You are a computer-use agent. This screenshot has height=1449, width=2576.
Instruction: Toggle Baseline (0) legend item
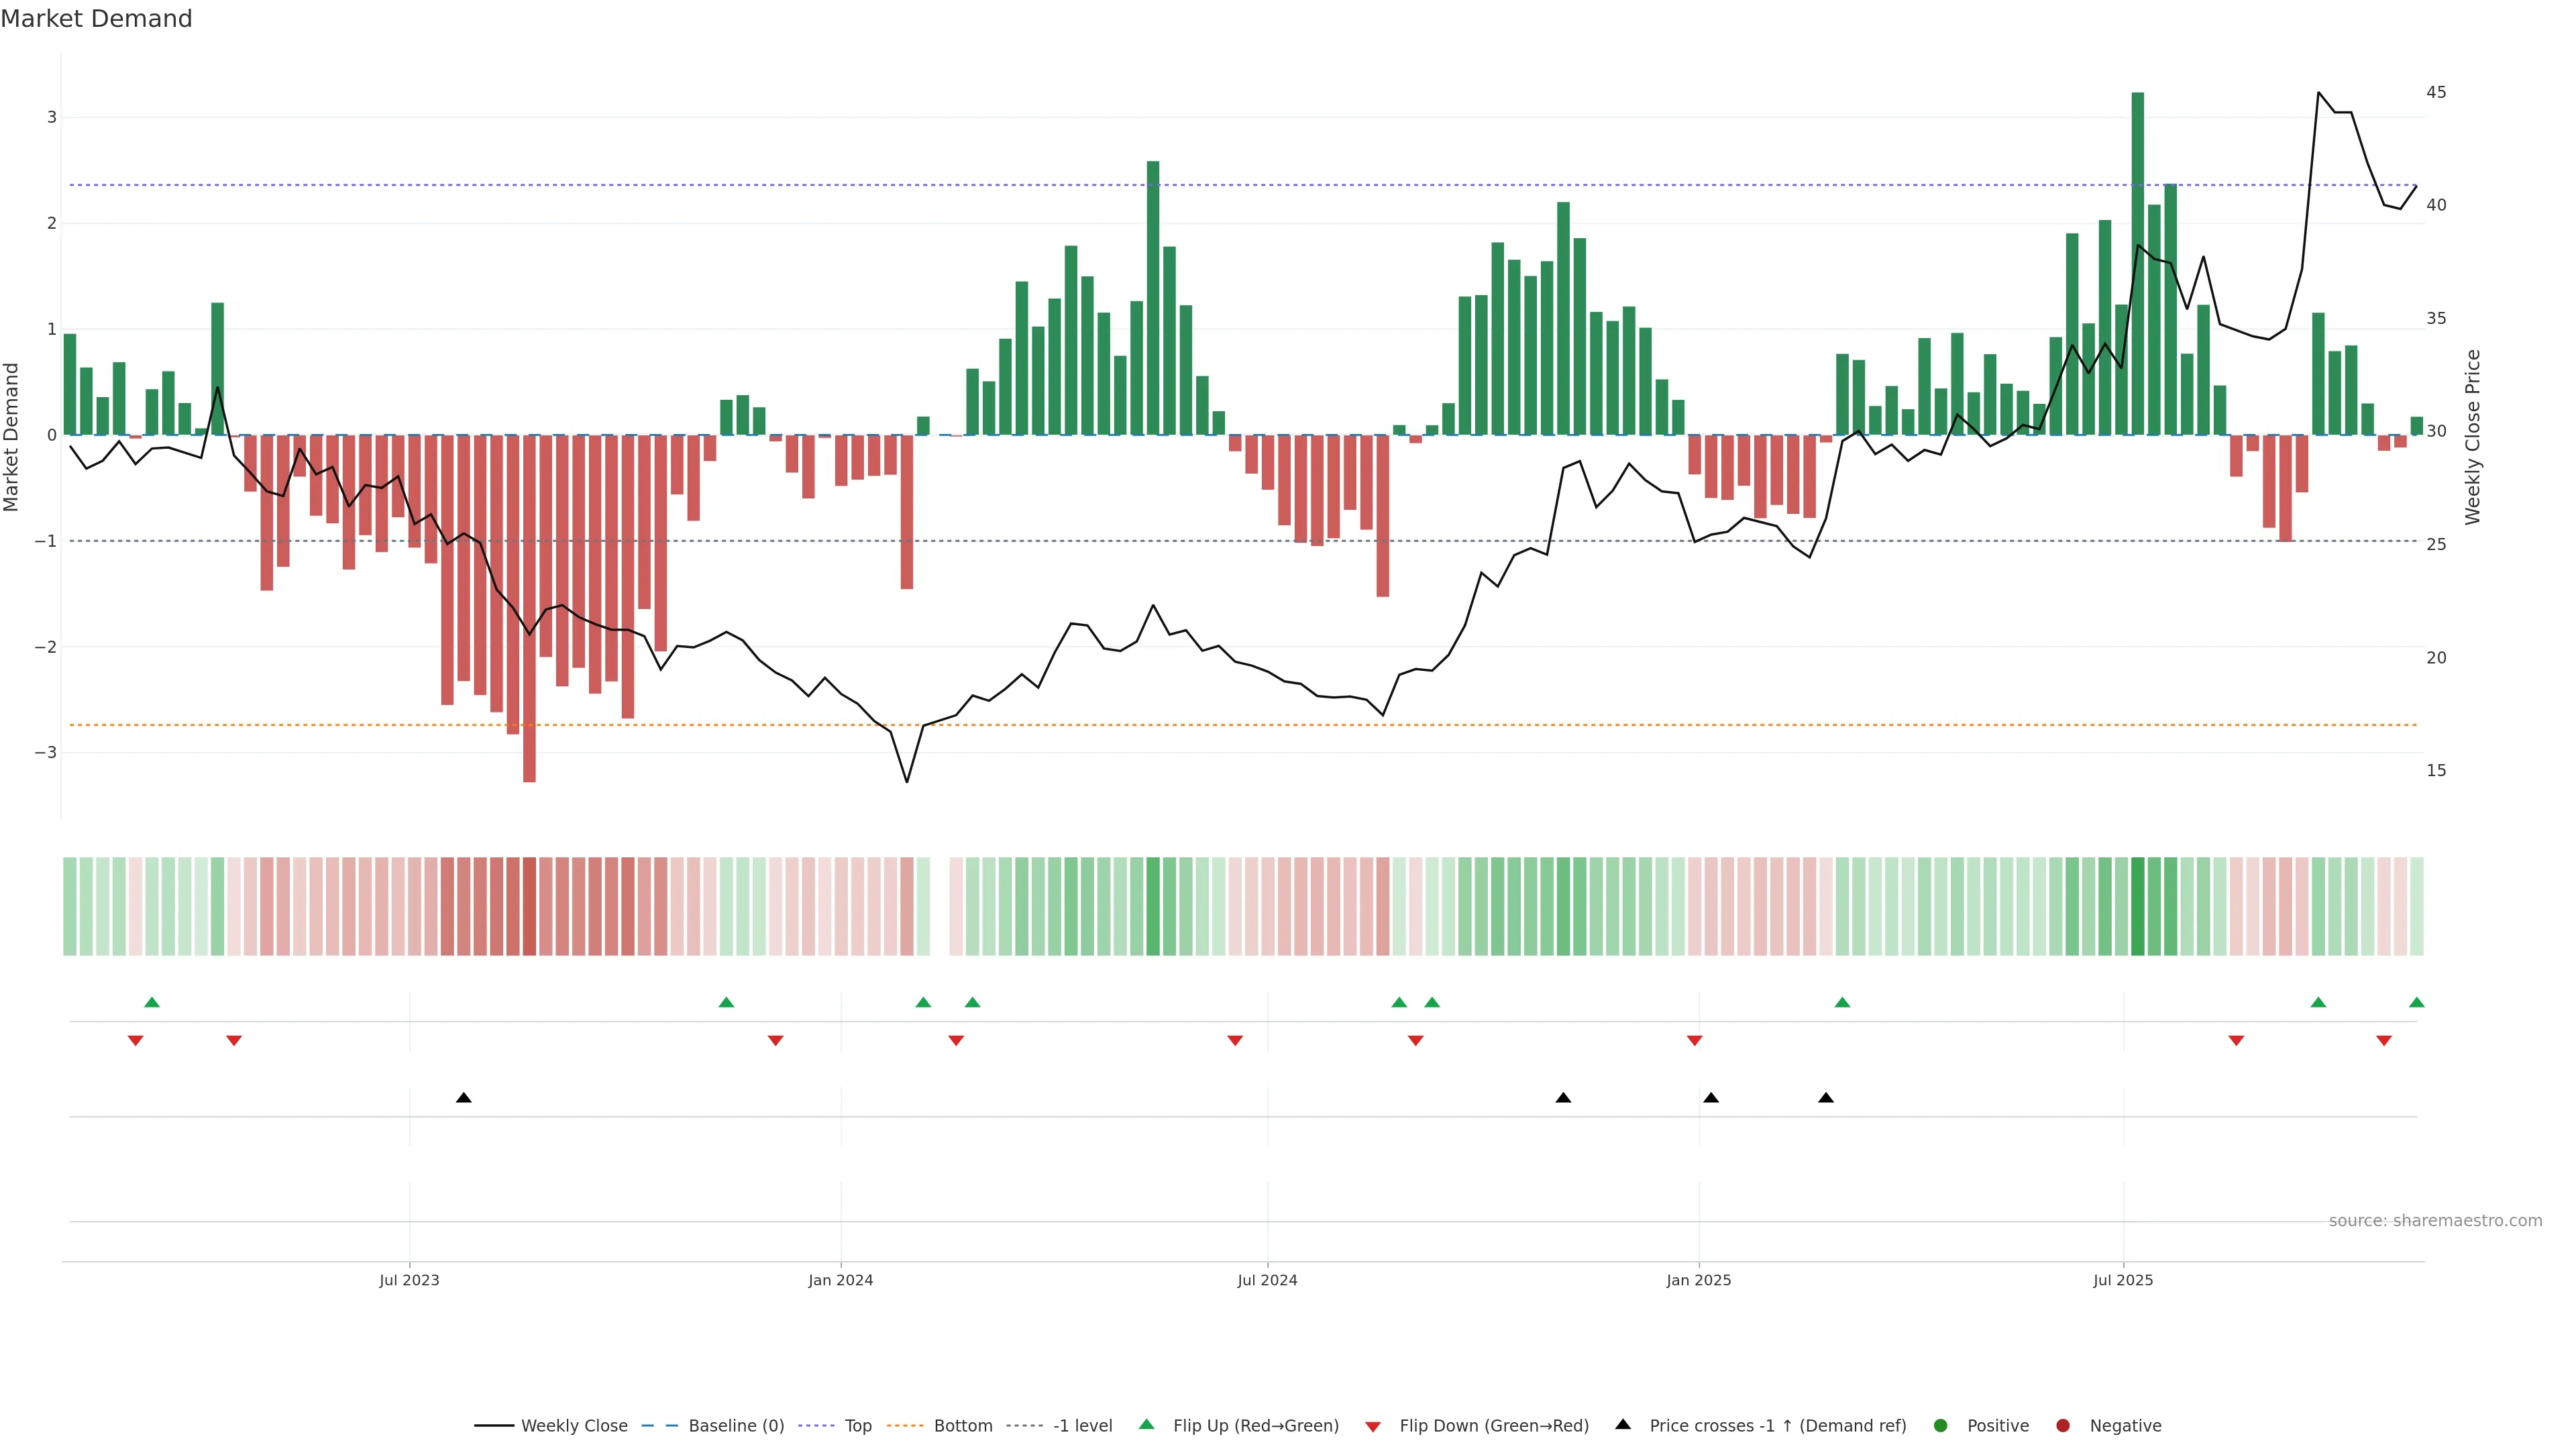(735, 1426)
